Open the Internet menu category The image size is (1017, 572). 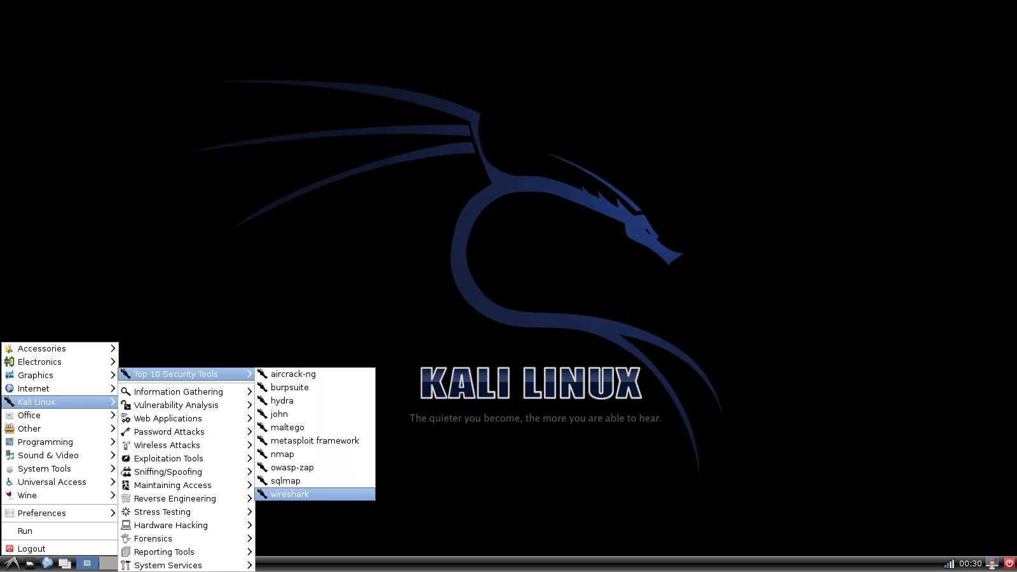click(60, 388)
